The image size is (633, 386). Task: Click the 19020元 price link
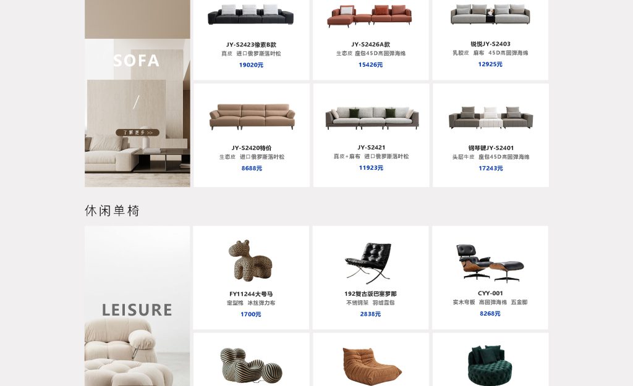click(x=251, y=65)
